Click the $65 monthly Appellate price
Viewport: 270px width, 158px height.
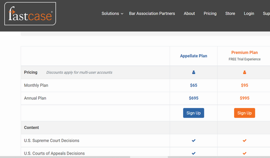click(x=194, y=85)
